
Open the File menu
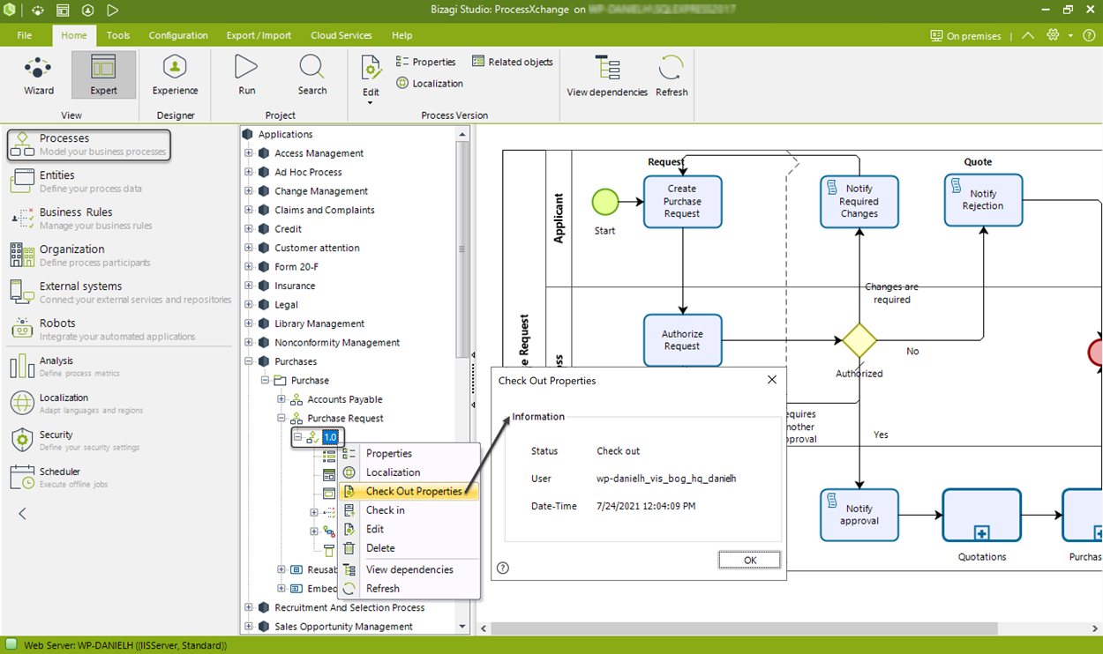25,35
